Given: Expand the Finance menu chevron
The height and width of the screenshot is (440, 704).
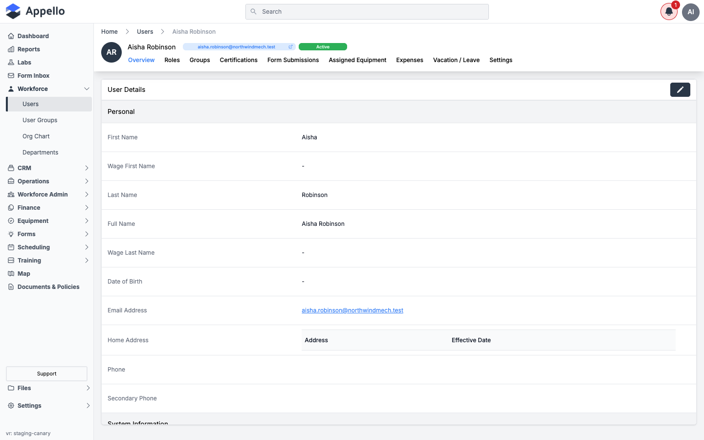Looking at the screenshot, I should 87,208.
